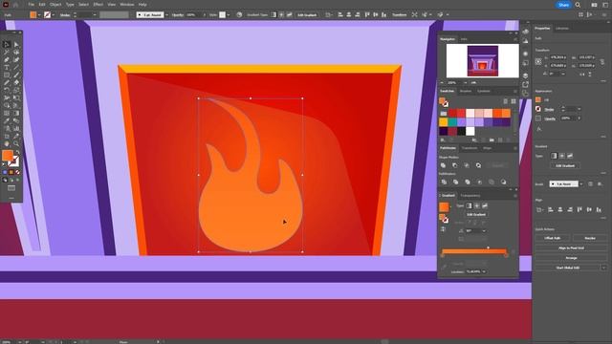Click the Trim pathfinder icon
The height and width of the screenshot is (344, 612).
tap(455, 182)
